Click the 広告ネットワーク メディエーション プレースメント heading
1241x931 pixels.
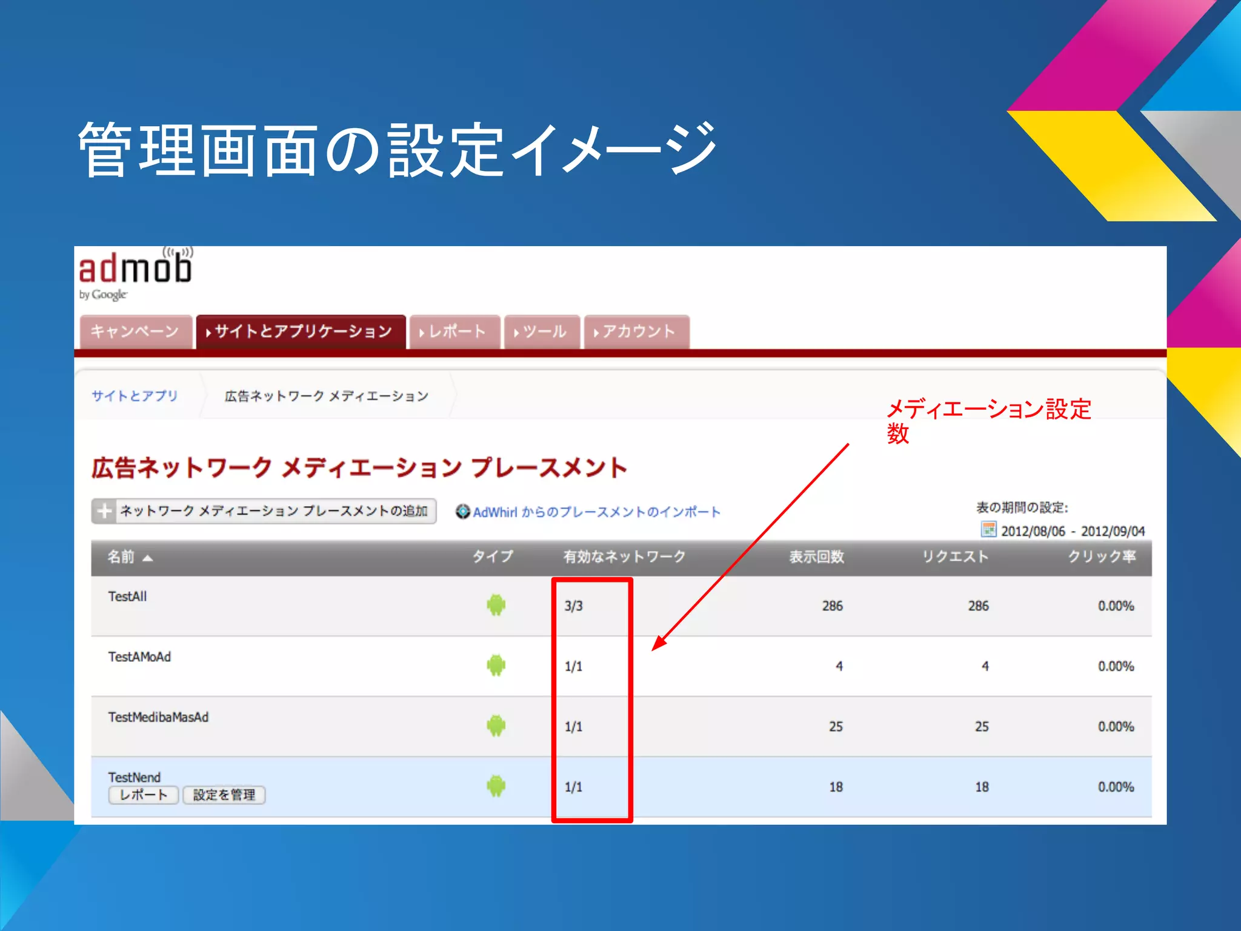pos(359,468)
